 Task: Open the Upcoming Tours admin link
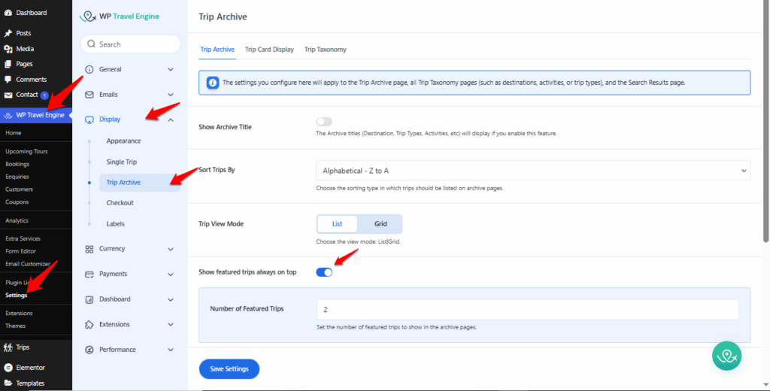[26, 151]
